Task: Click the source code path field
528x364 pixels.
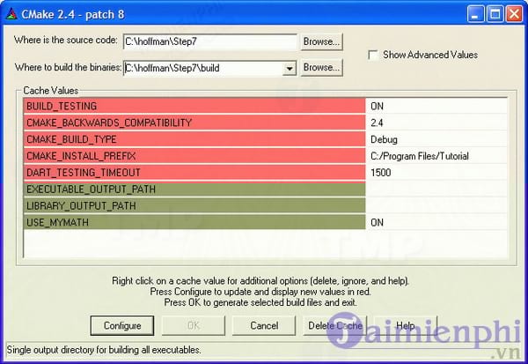Action: 209,41
